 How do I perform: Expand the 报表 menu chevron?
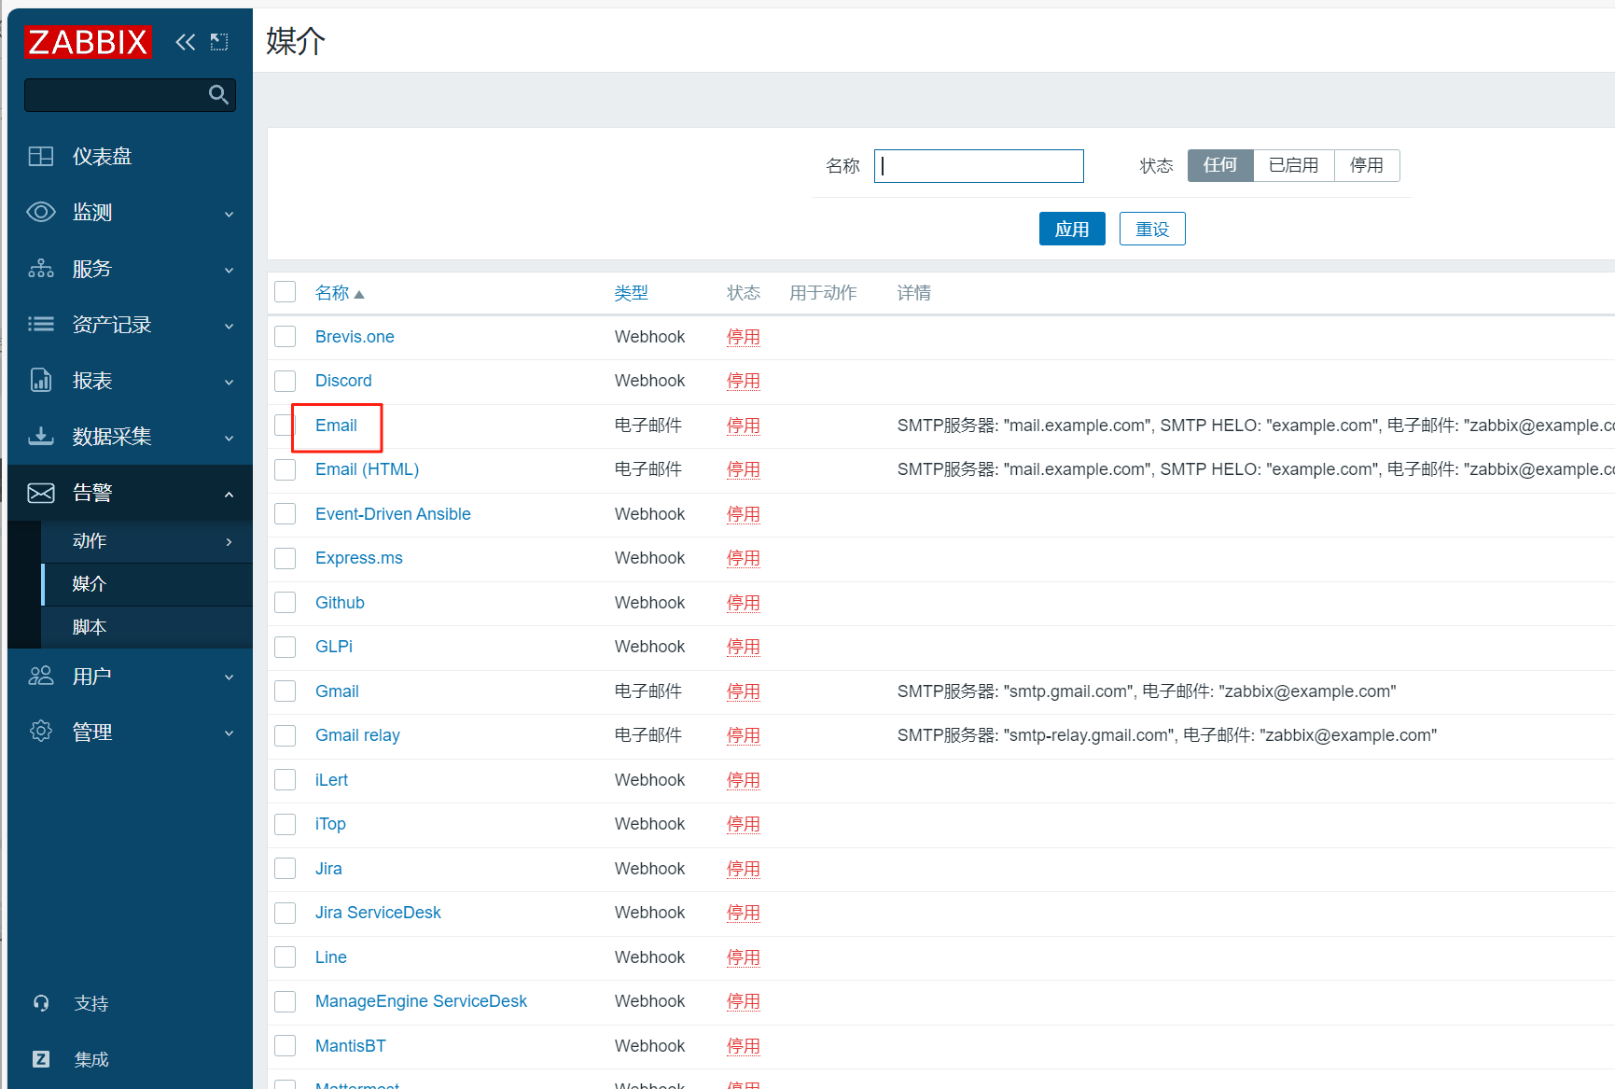tap(230, 382)
